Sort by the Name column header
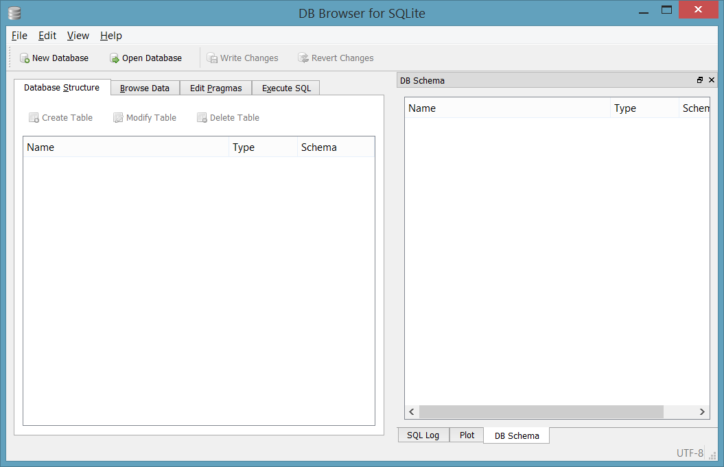 coord(126,147)
